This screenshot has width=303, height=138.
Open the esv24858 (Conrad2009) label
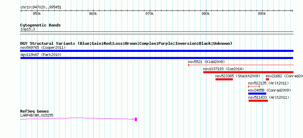tap(269, 90)
